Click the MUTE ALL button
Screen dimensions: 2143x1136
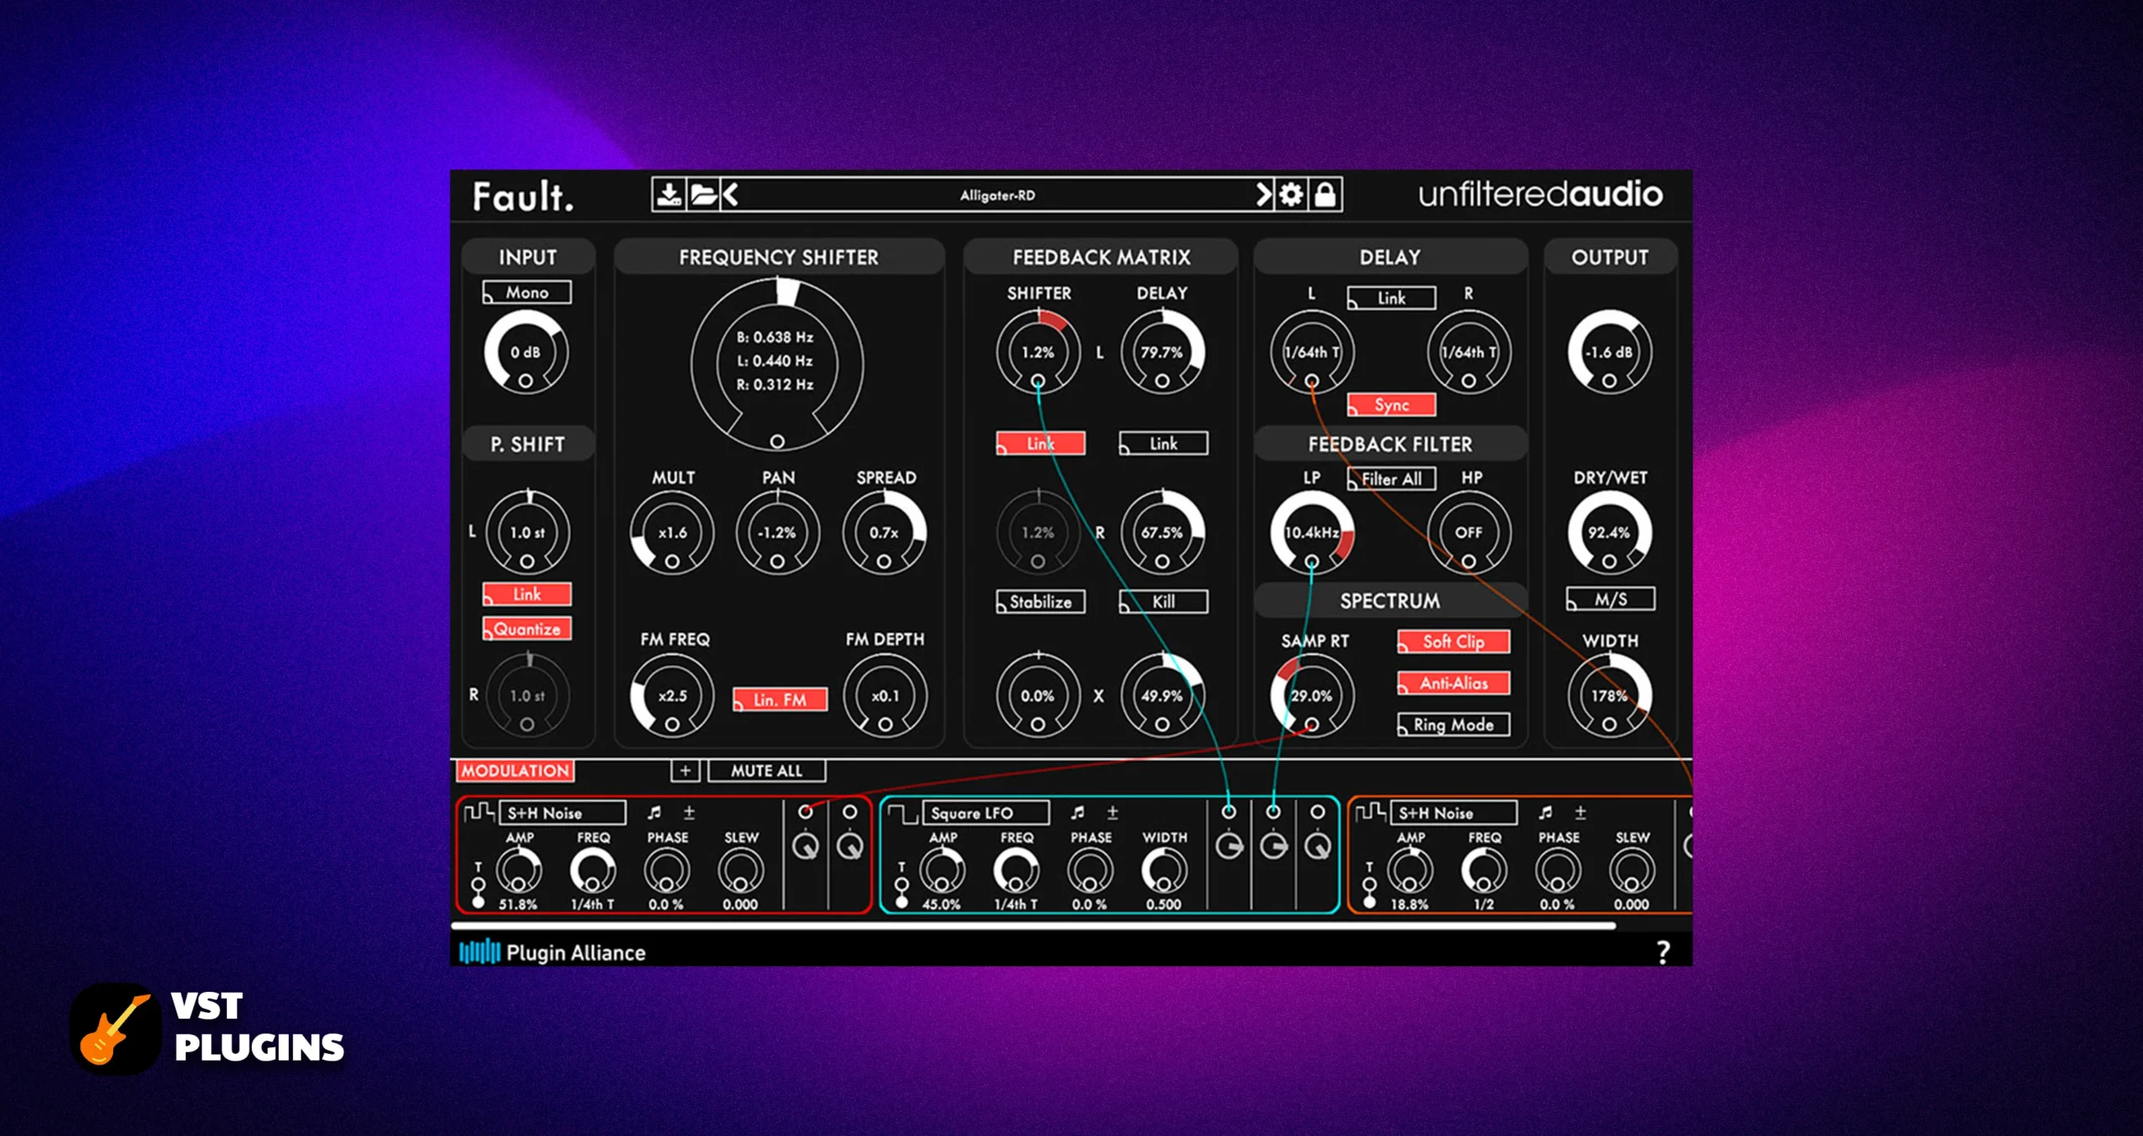(767, 770)
